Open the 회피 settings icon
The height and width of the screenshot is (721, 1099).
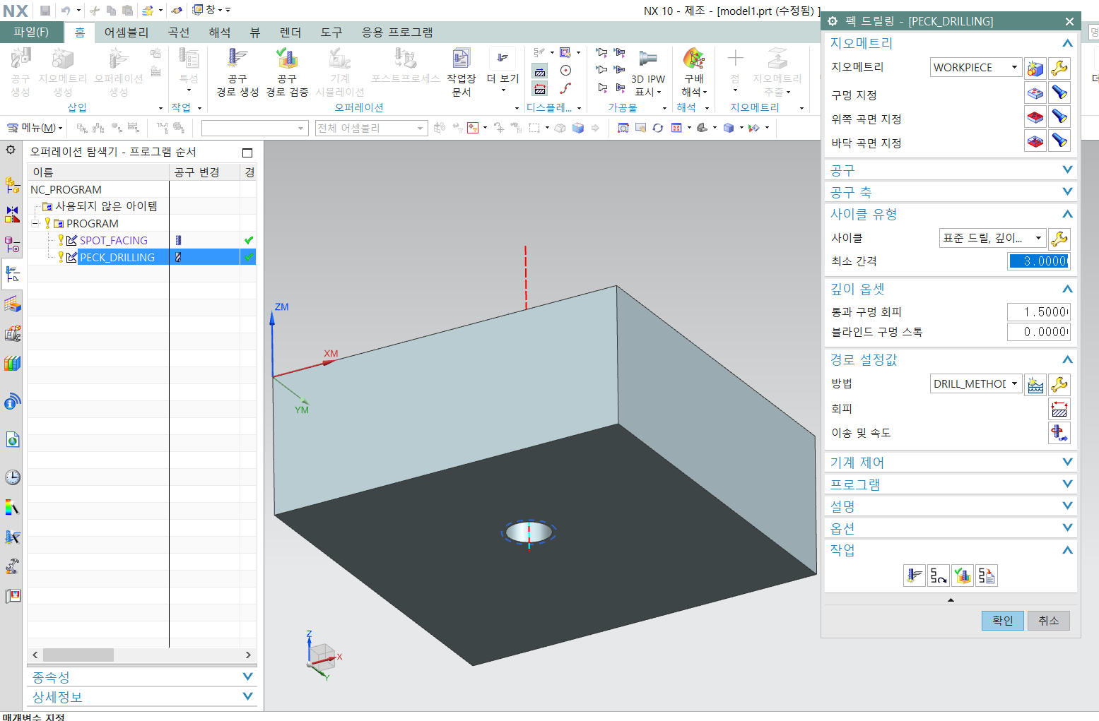(x=1059, y=409)
